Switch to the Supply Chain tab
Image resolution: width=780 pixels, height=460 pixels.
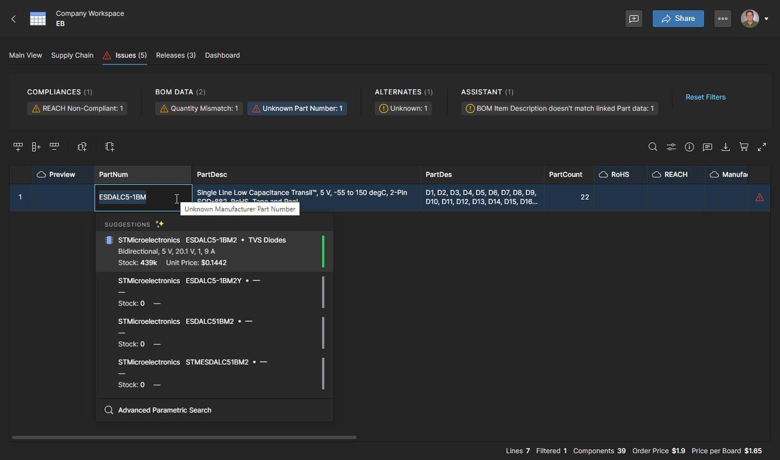(72, 55)
